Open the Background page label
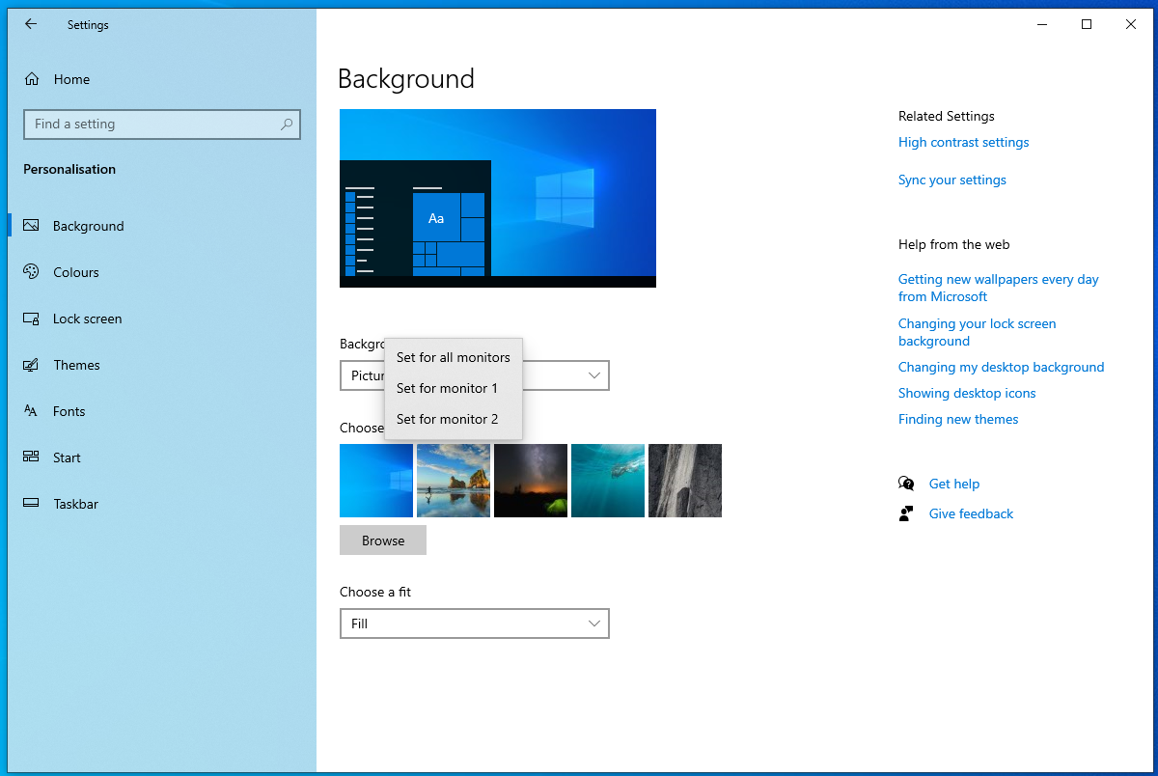Screen dimensions: 1158x776 pyautogui.click(x=89, y=226)
